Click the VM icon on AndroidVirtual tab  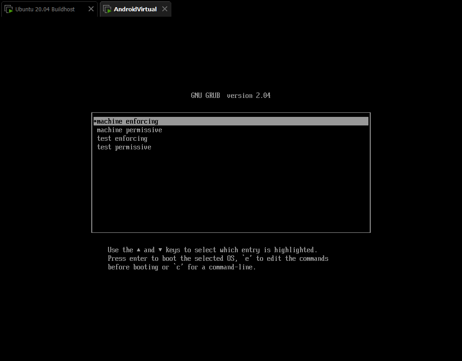[x=107, y=9]
